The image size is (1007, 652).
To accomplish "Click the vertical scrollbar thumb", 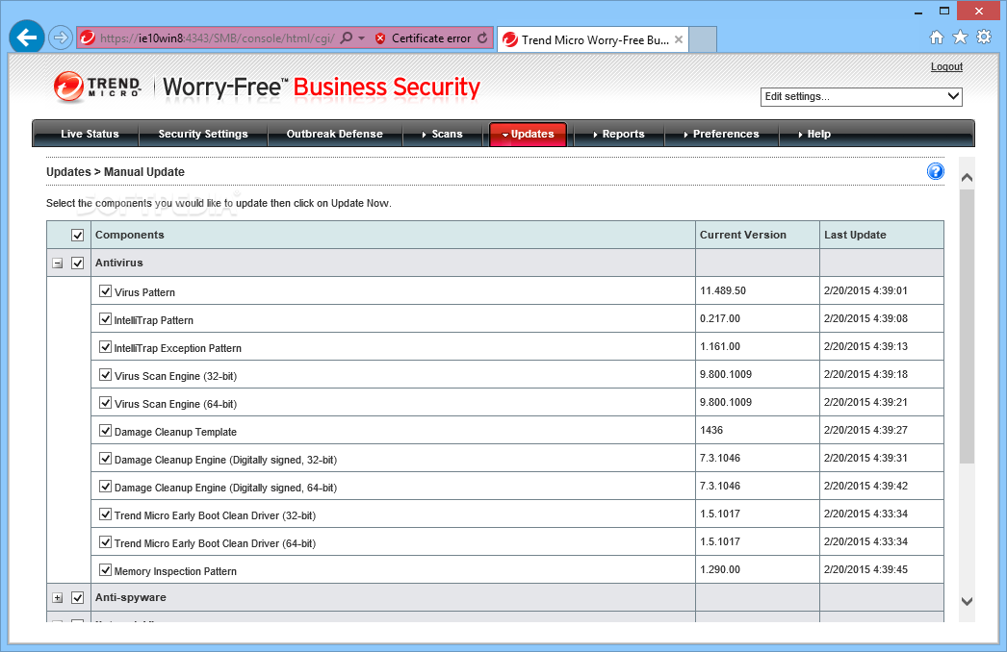I will (967, 326).
